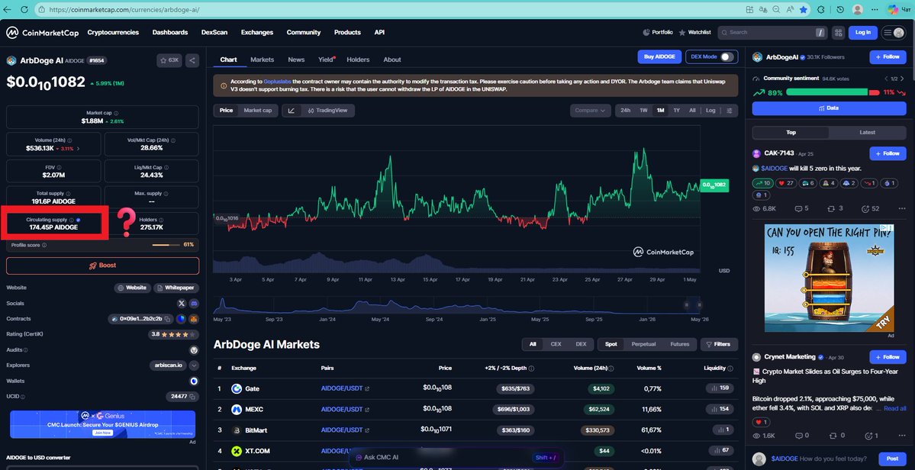Viewport: 915px width, 470px height.
Task: Filter markets by CEX
Action: 556,344
